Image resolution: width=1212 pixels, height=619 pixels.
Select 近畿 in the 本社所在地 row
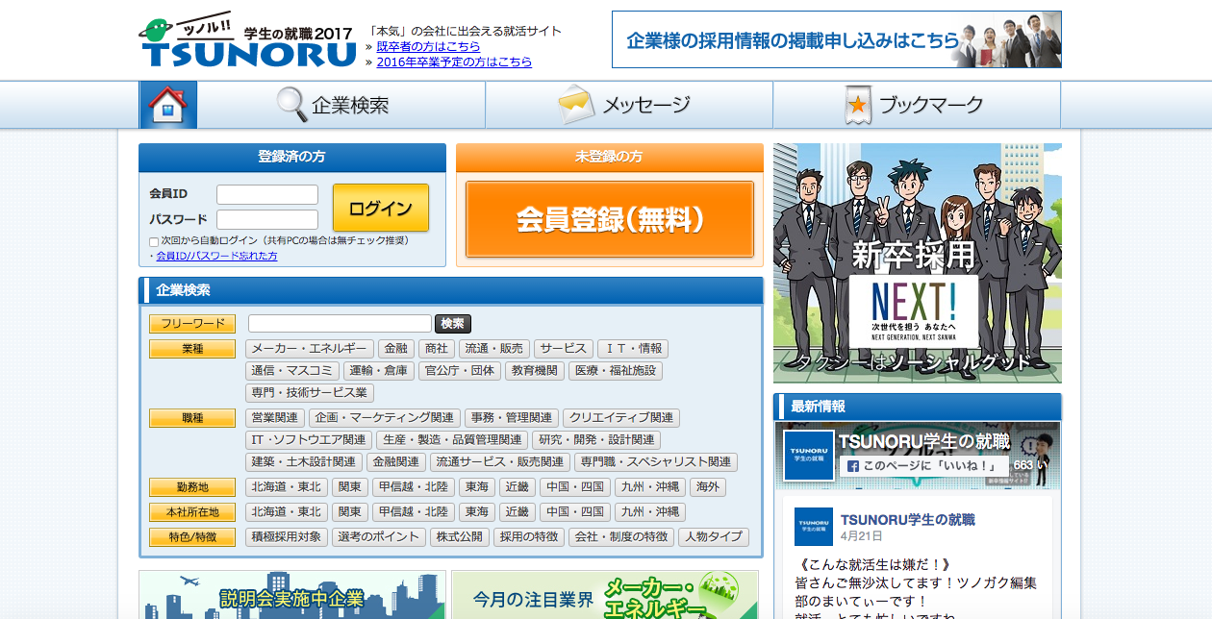tap(518, 512)
